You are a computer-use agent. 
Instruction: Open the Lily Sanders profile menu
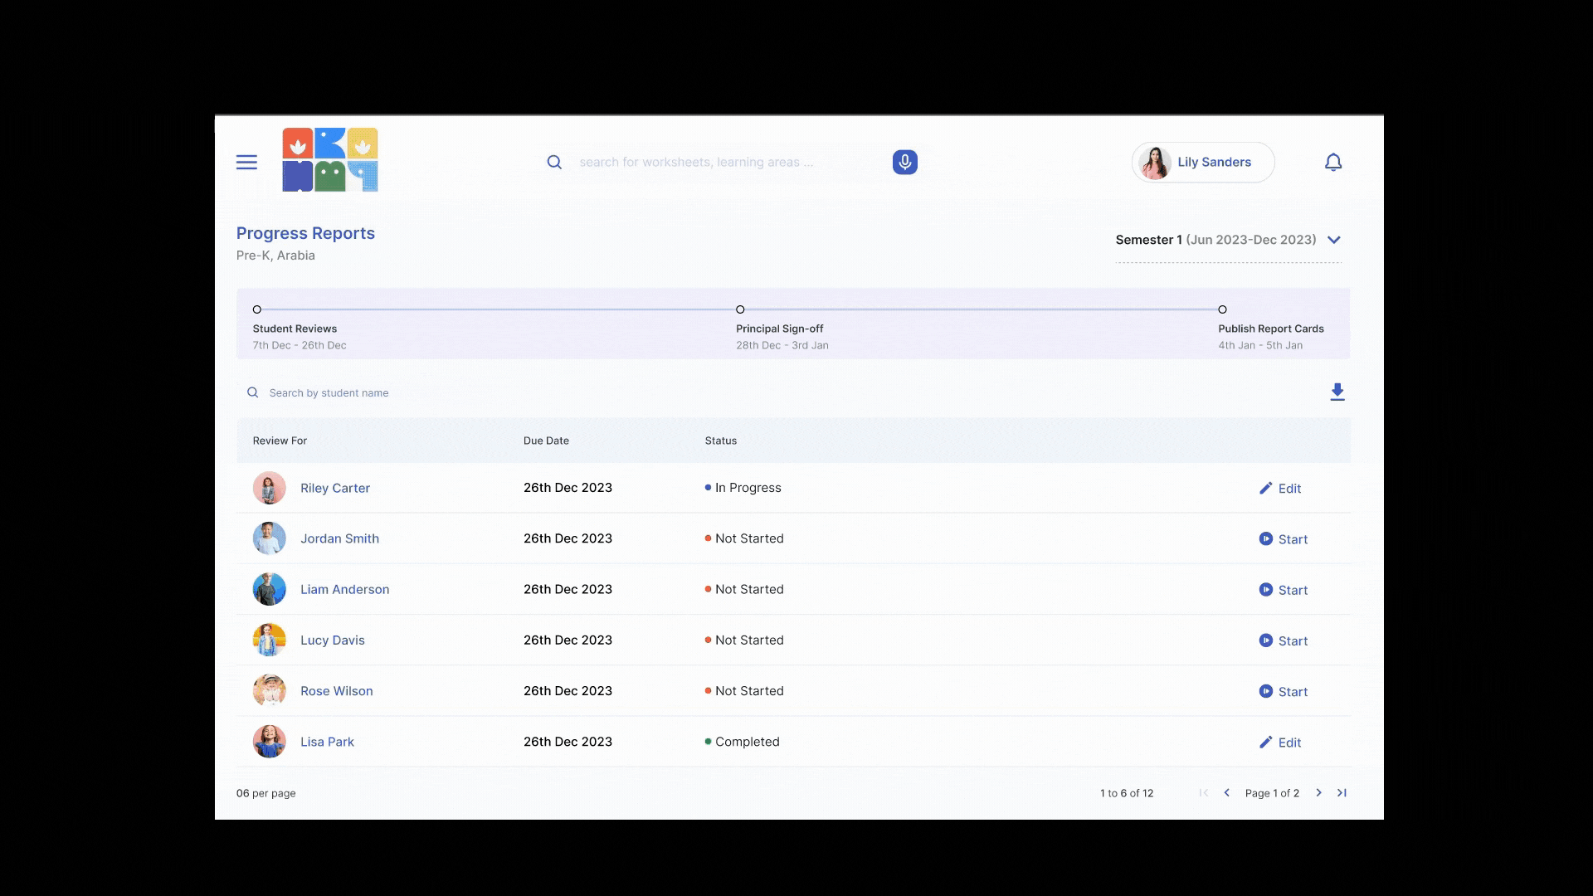coord(1202,163)
